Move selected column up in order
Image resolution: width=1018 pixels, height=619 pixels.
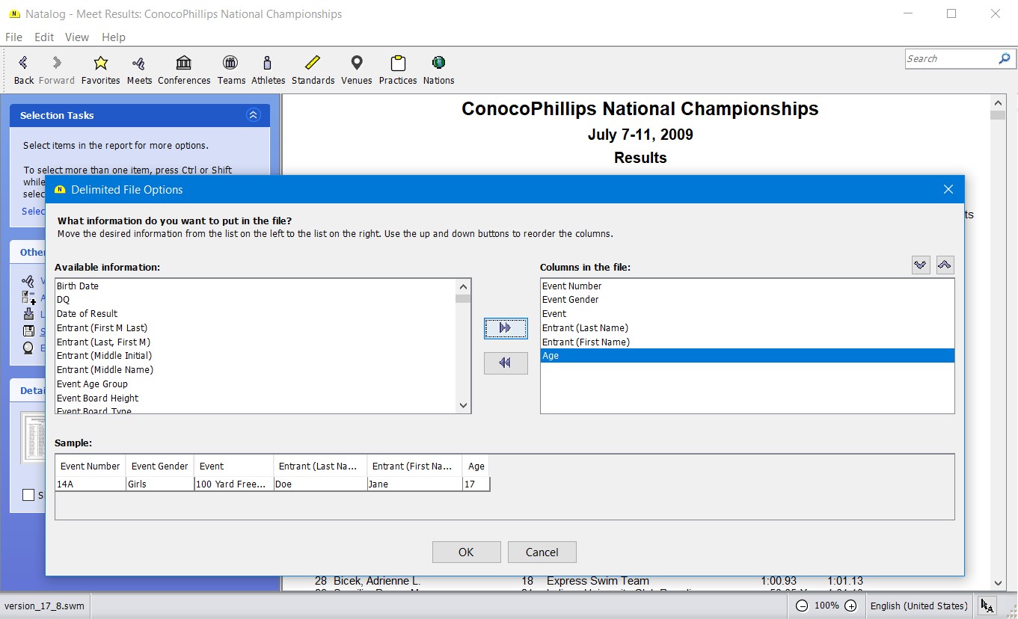click(945, 265)
